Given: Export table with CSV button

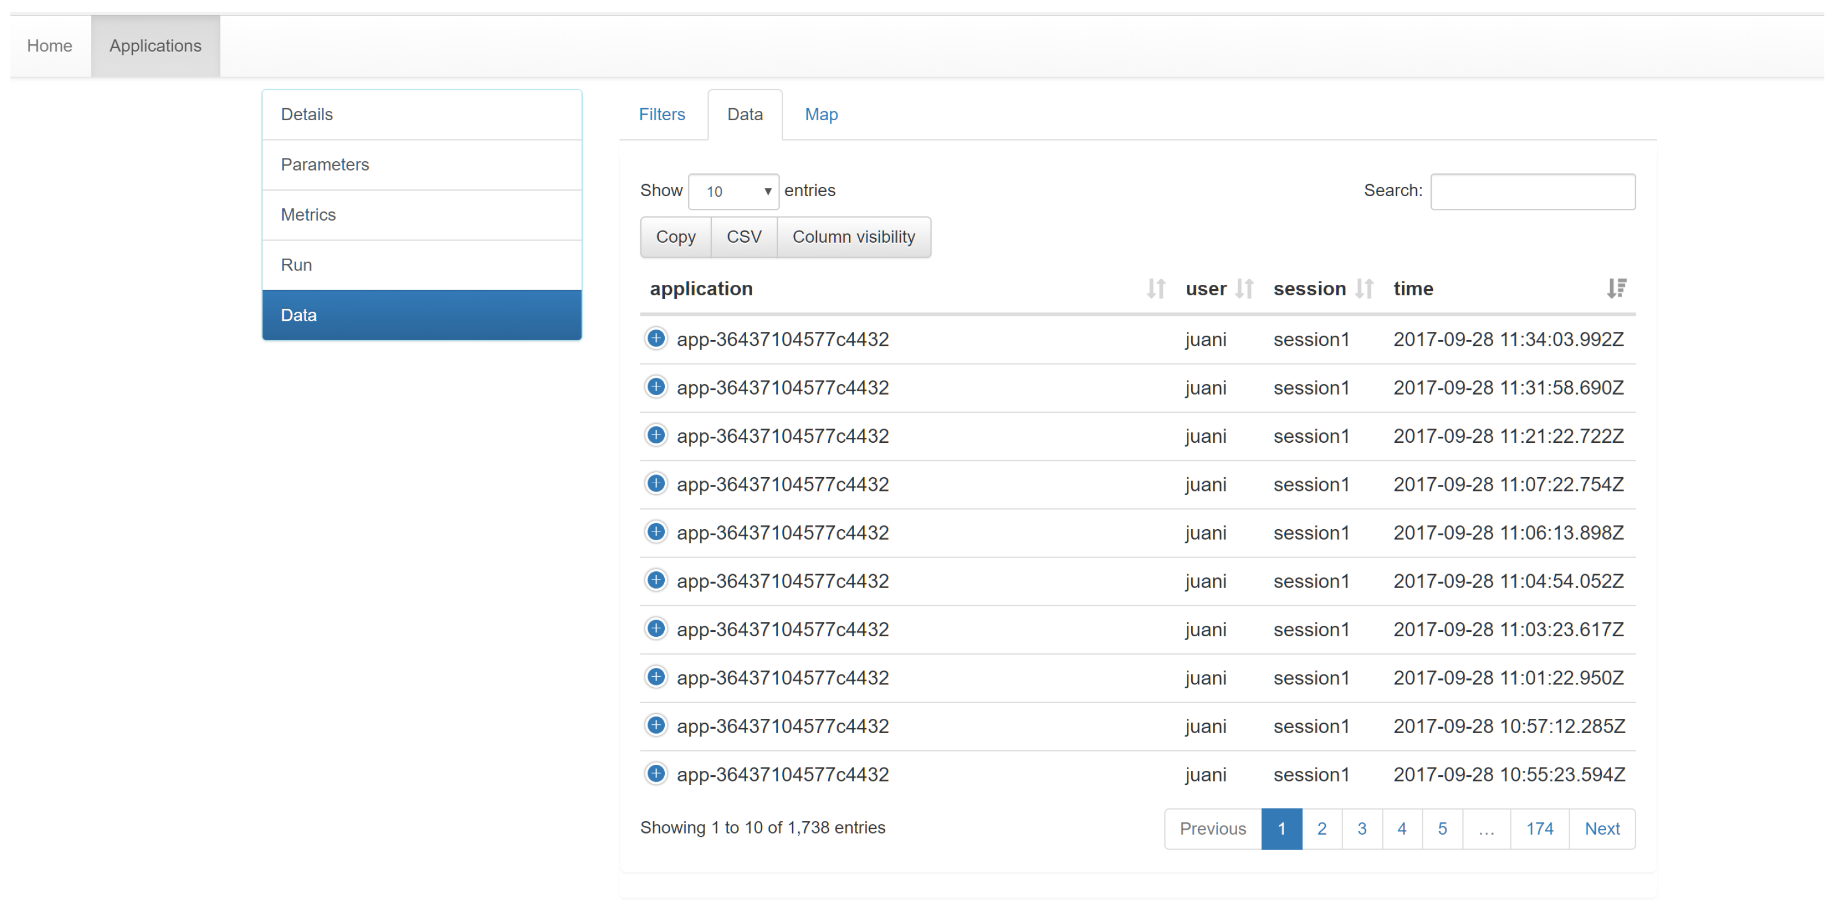Looking at the screenshot, I should 744,237.
